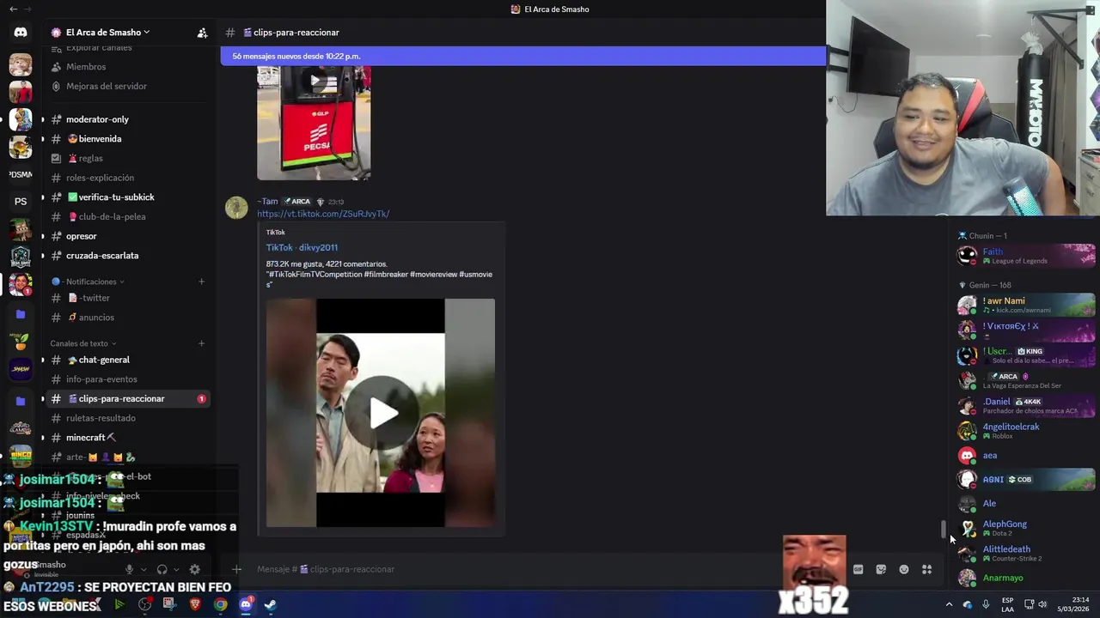The height and width of the screenshot is (618, 1100).
Task: Add a channel to Canales de texto
Action: point(202,343)
